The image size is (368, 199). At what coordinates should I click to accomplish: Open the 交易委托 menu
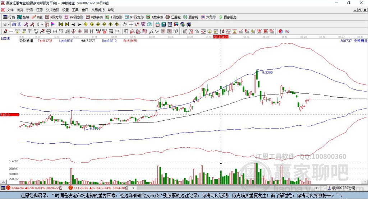pyautogui.click(x=98, y=10)
